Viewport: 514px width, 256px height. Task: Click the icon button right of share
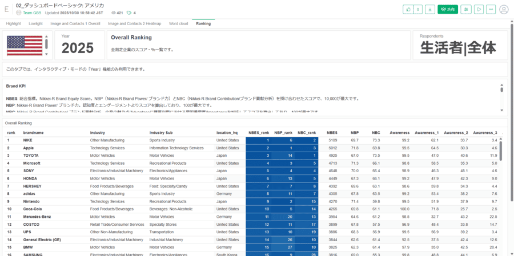click(x=465, y=10)
